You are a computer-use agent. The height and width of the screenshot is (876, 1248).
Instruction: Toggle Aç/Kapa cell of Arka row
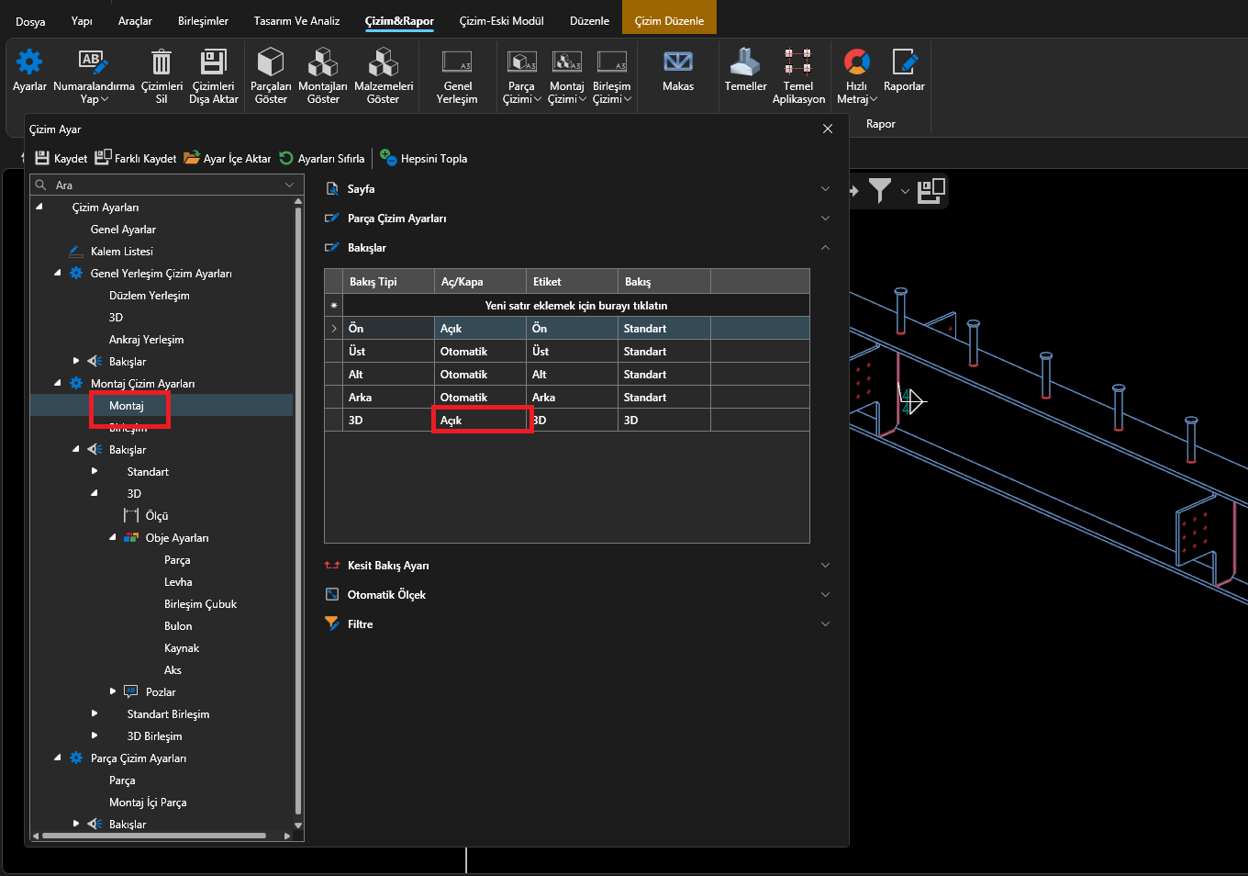[x=480, y=398]
